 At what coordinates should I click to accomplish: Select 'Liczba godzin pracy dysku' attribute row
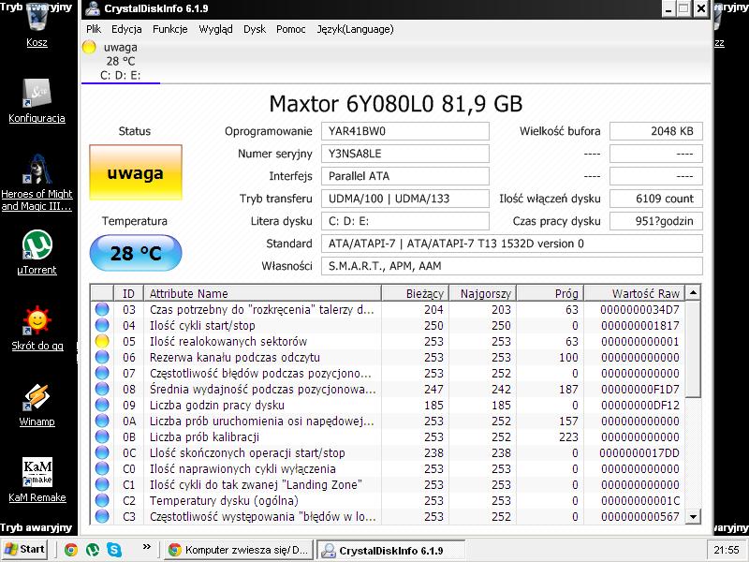(388, 405)
